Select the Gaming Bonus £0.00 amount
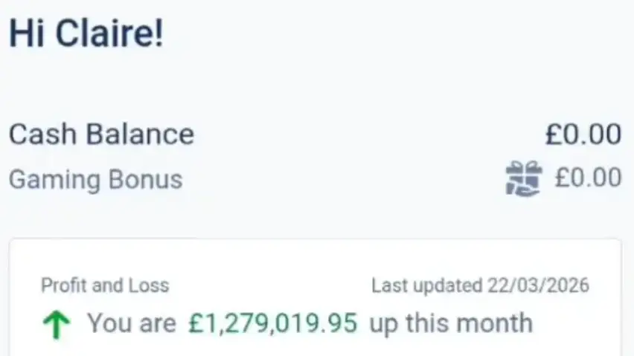 click(x=588, y=178)
